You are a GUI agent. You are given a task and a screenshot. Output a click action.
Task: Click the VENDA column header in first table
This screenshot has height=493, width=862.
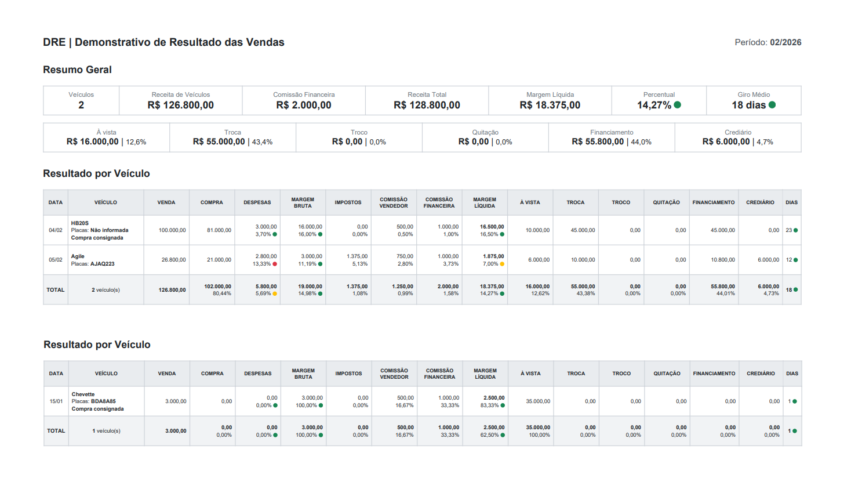(x=166, y=202)
